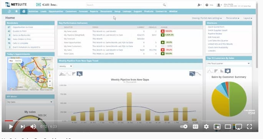The height and width of the screenshot is (139, 263).
Task: Select line chart in Top 10 Customers
Action: [x=210, y=71]
